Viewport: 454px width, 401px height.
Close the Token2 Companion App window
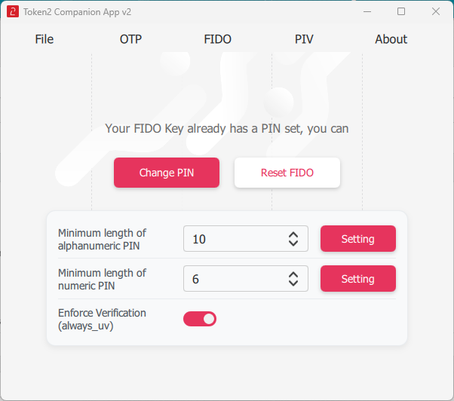pos(436,12)
